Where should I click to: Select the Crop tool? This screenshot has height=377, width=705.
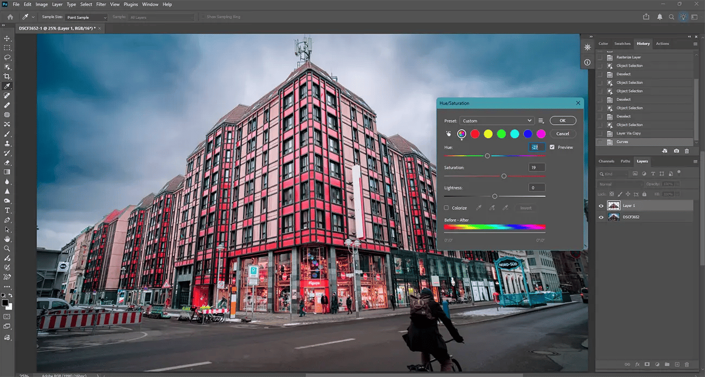coord(7,76)
